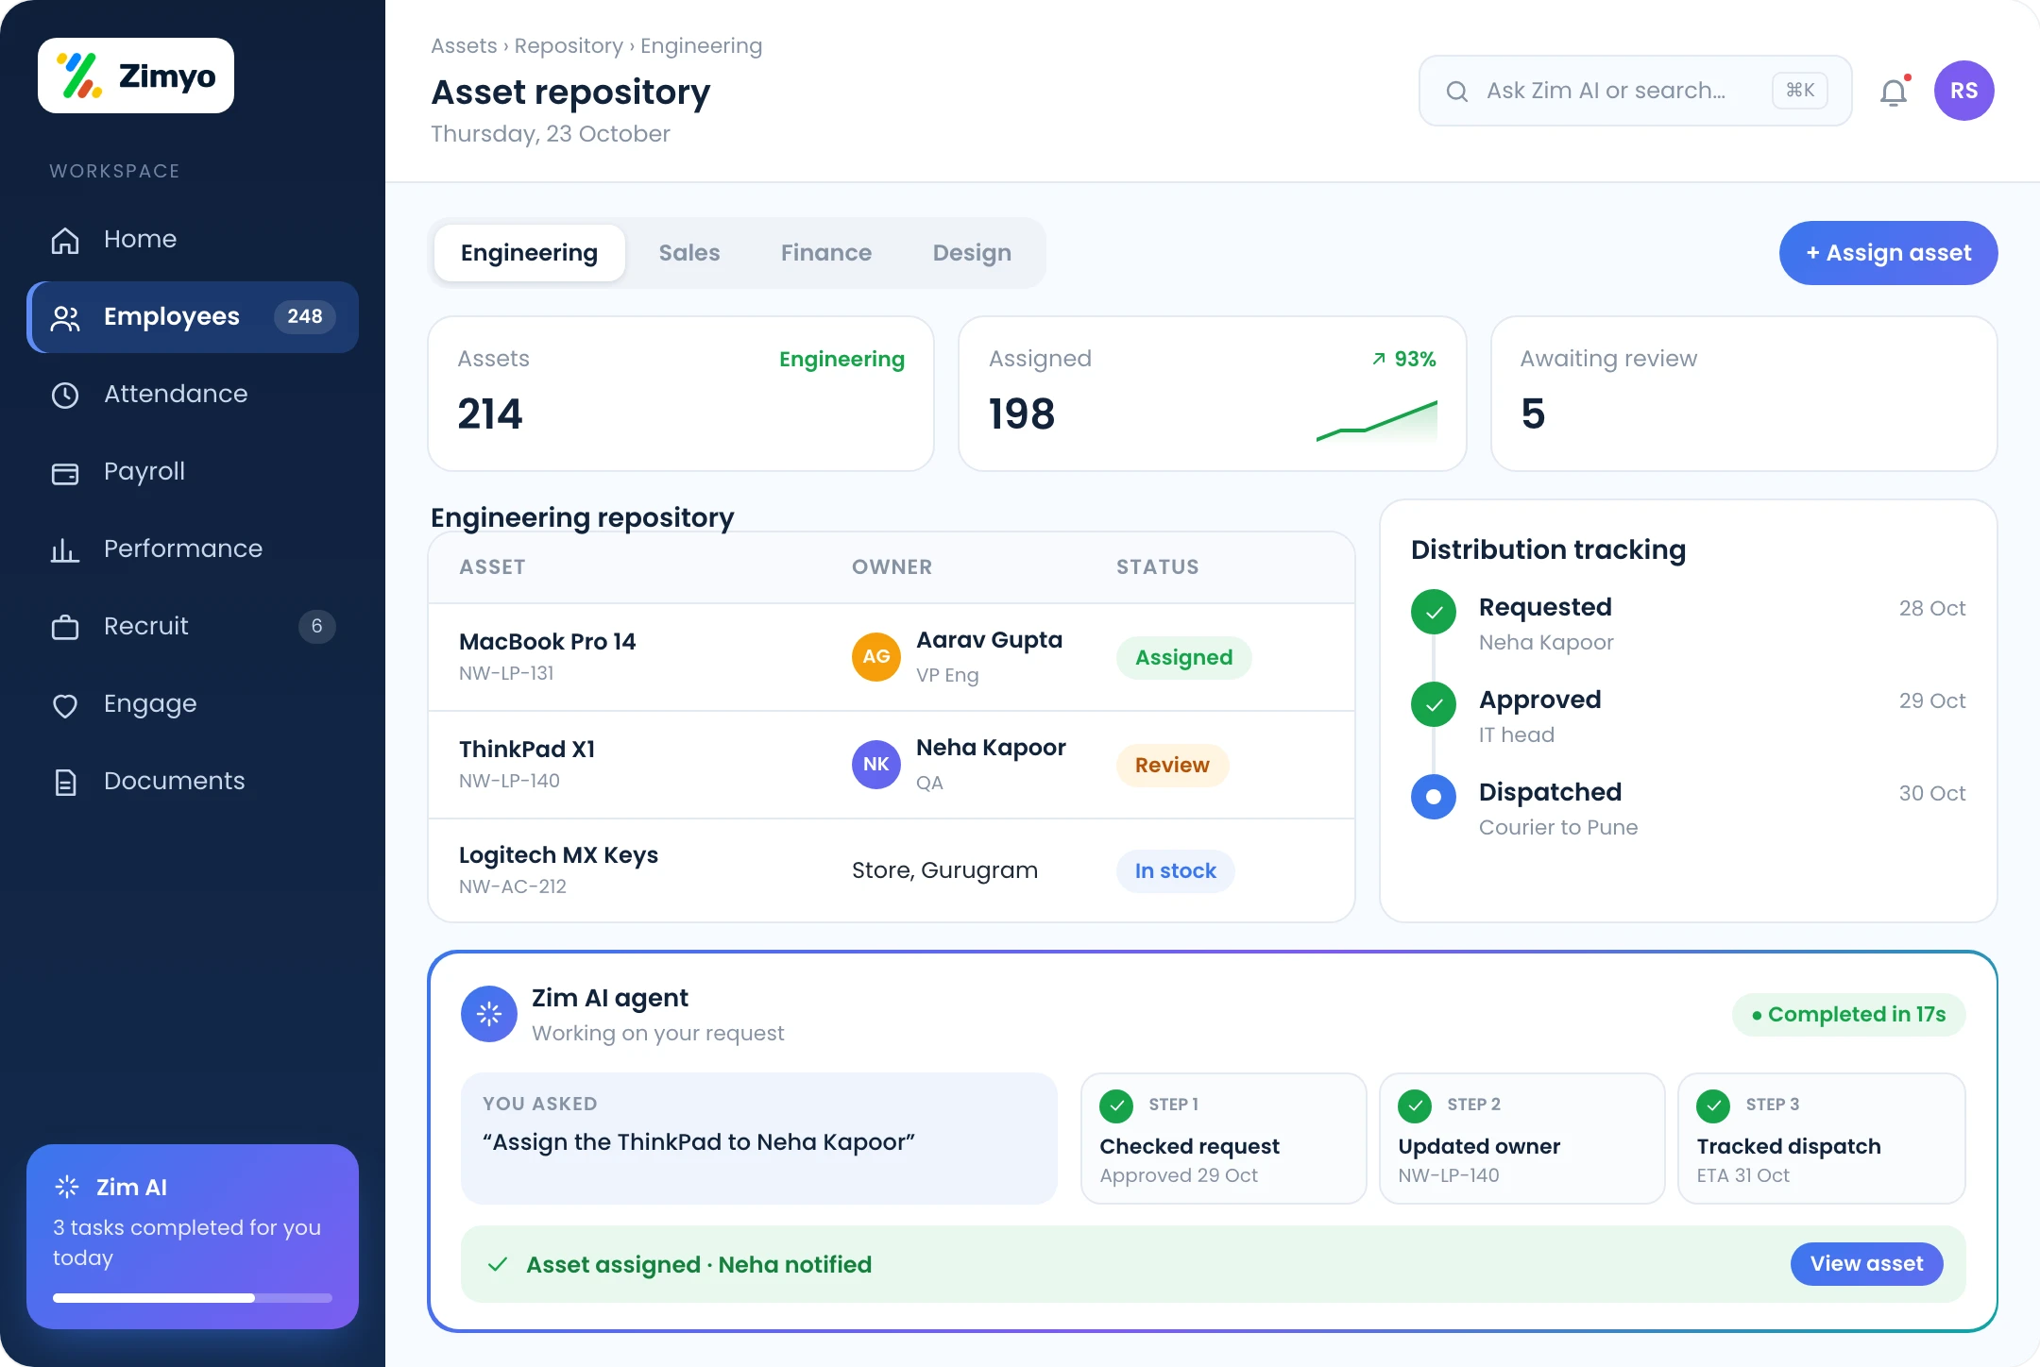Screen dimensions: 2040x1367
Task: Click the Performance bar chart icon
Action: coord(65,549)
